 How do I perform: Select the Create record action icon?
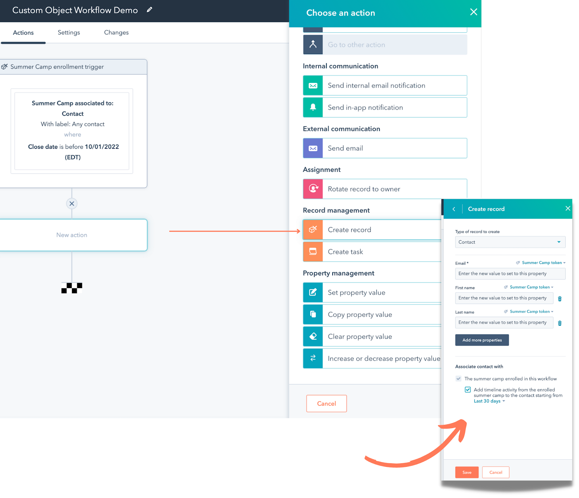tap(312, 229)
